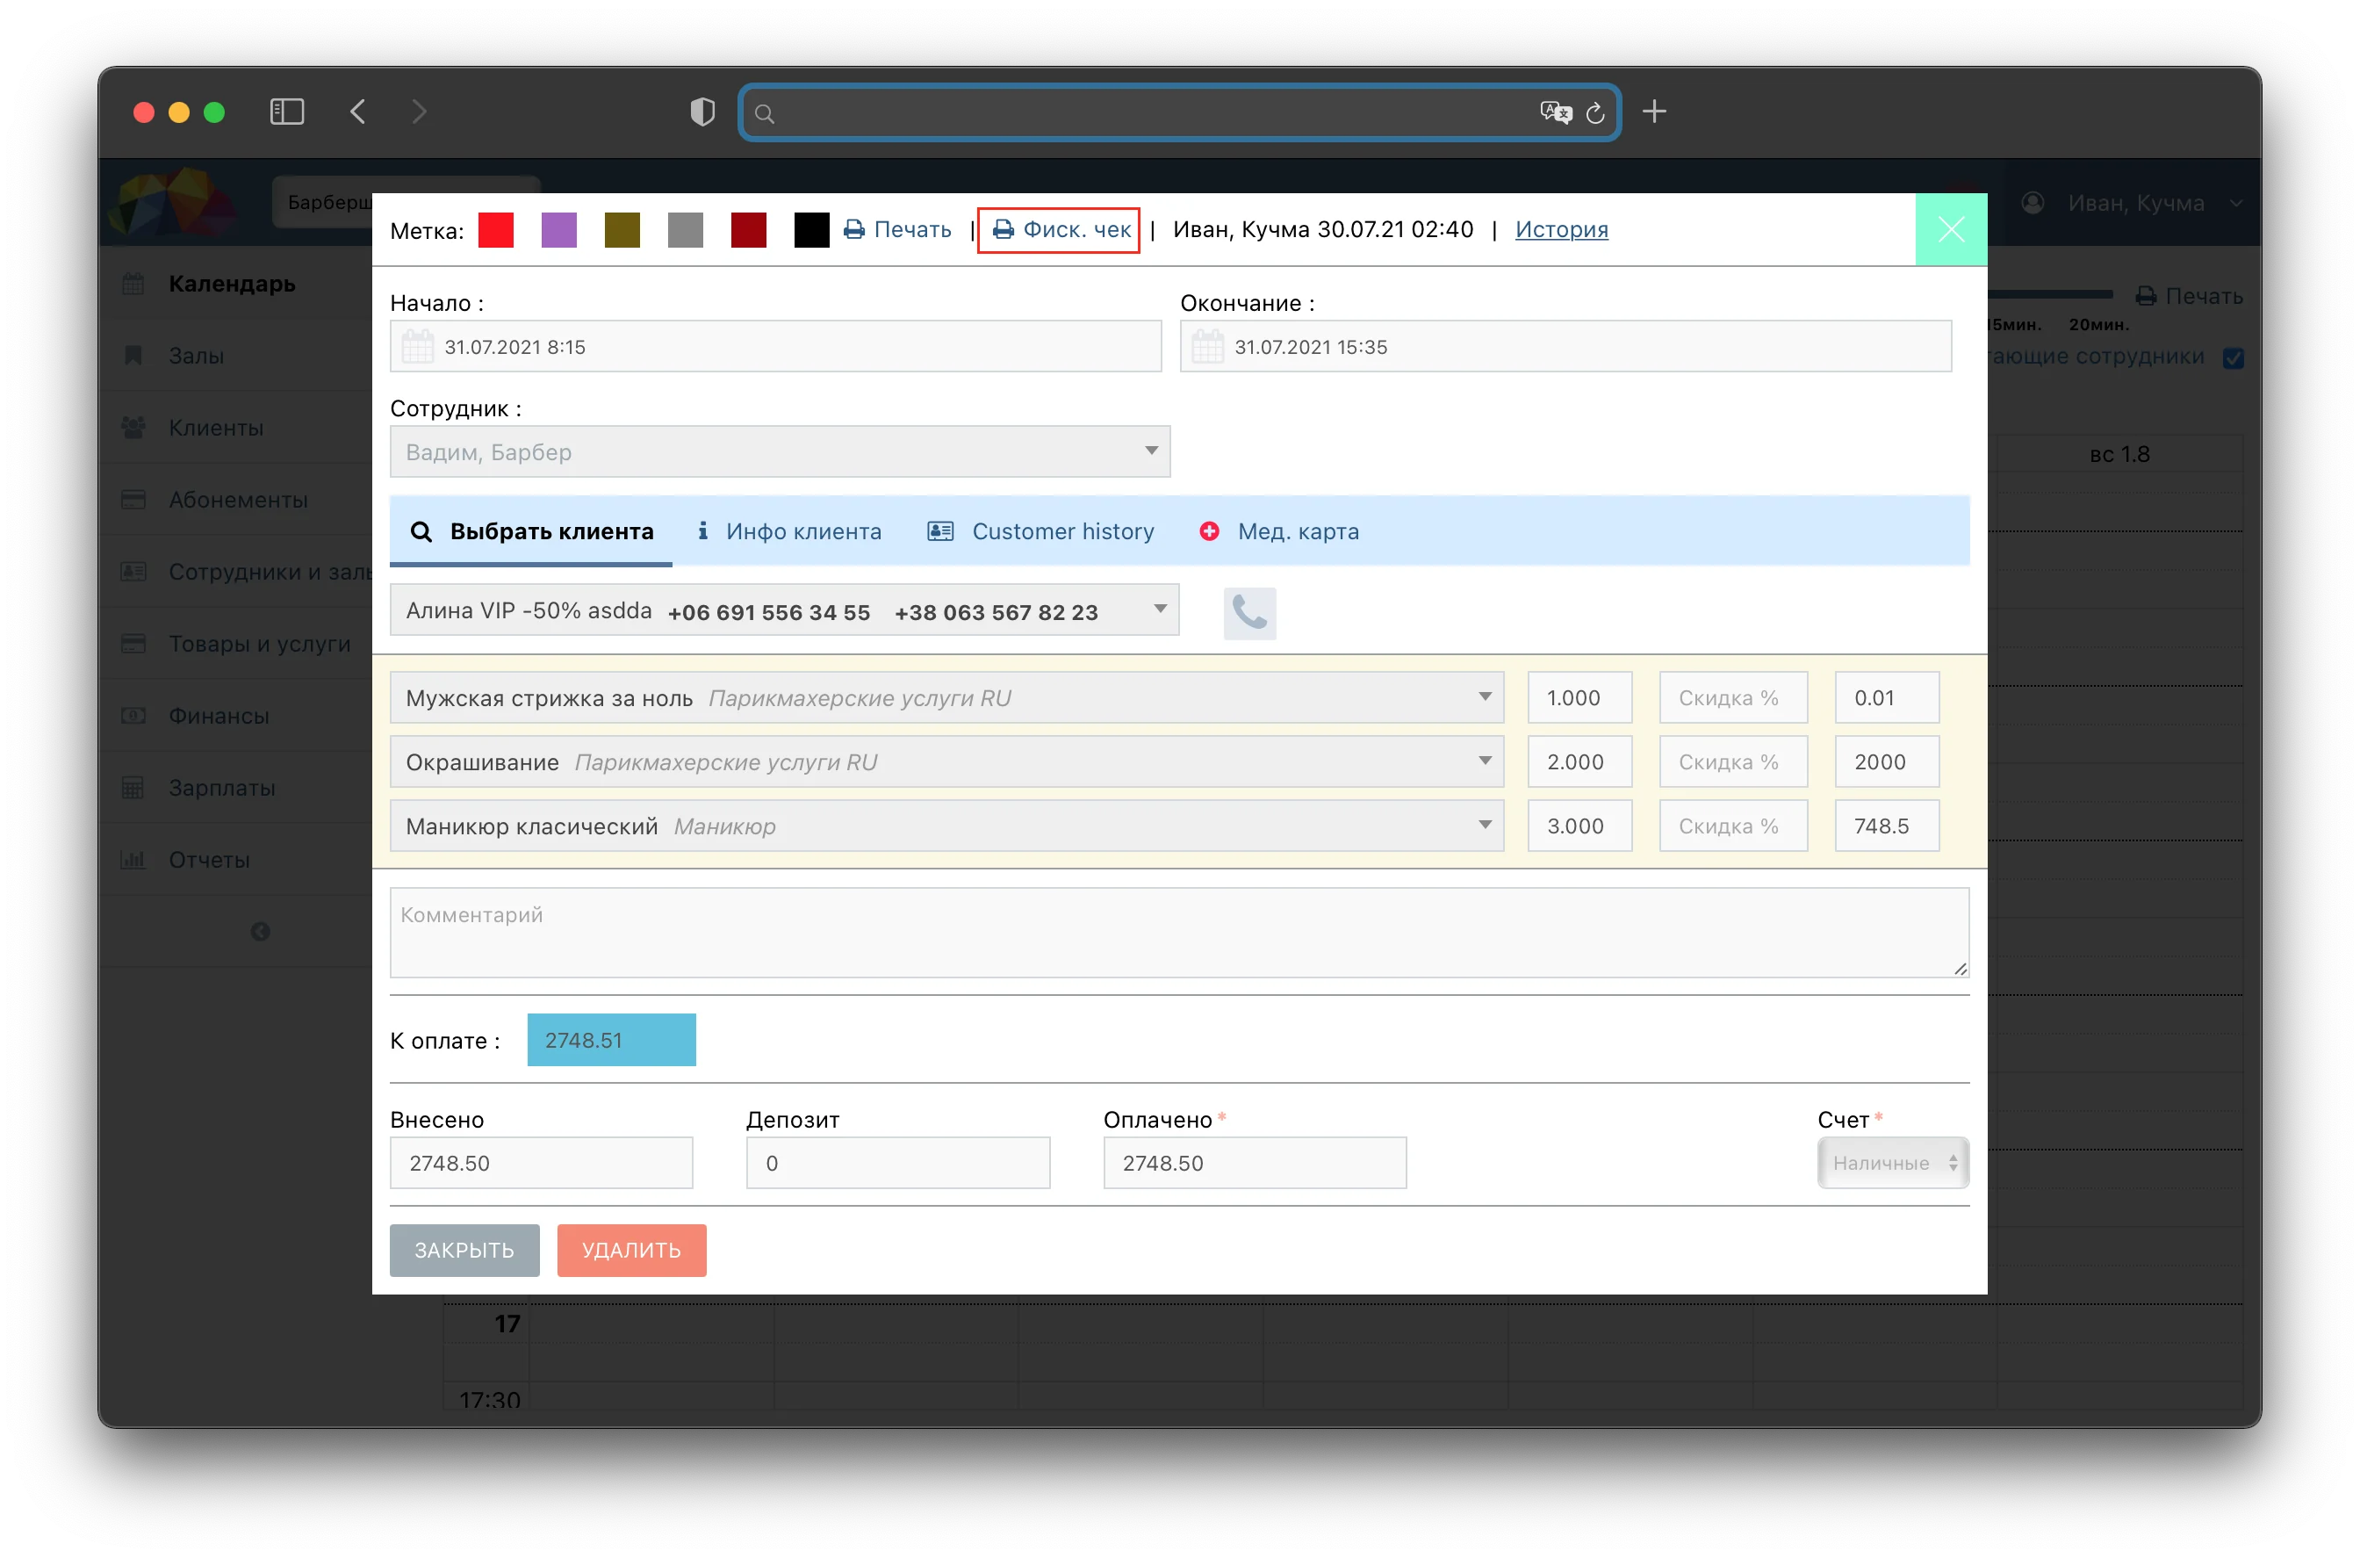Click the Внесено amount field
The width and height of the screenshot is (2360, 1558).
(x=542, y=1163)
